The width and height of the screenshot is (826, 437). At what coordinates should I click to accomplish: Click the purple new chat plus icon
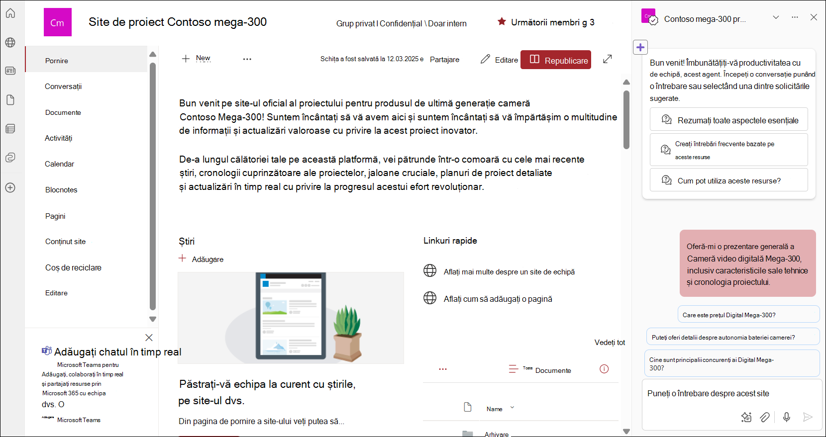point(640,47)
